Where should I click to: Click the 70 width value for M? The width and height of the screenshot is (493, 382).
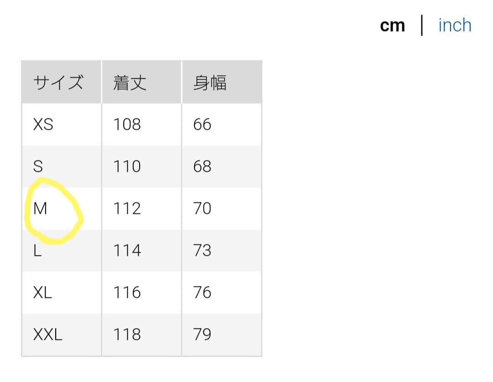202,209
